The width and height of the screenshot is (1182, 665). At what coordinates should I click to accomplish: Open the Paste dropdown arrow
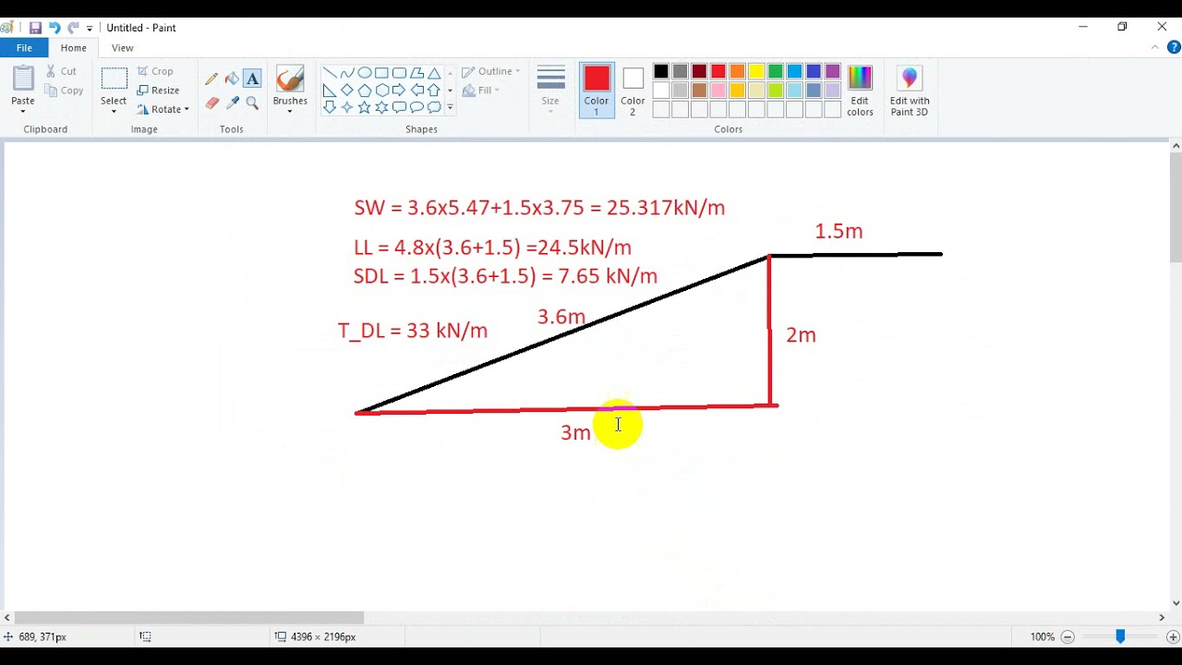pos(23,112)
